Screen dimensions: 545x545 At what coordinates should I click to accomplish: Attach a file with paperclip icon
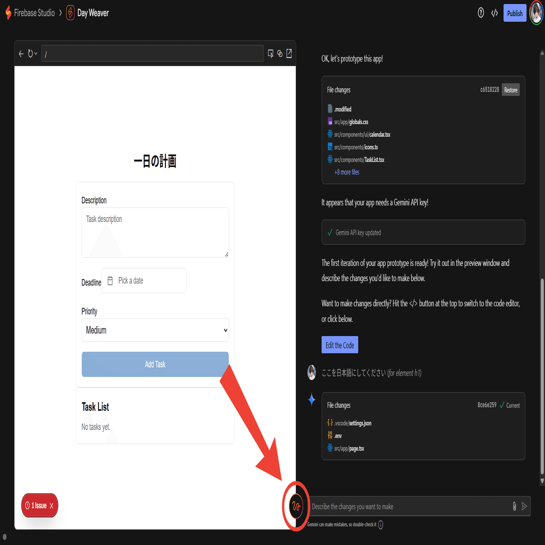[x=514, y=506]
